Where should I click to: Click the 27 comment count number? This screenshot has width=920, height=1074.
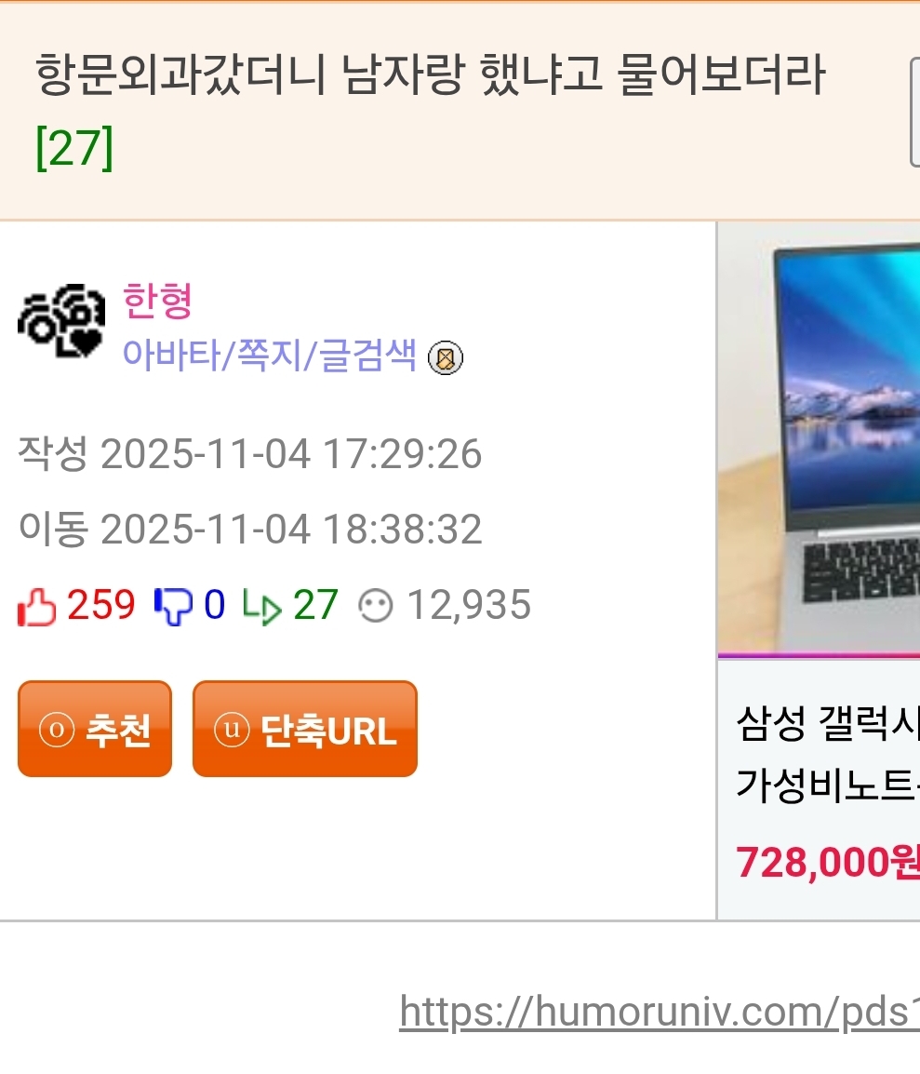(x=315, y=605)
